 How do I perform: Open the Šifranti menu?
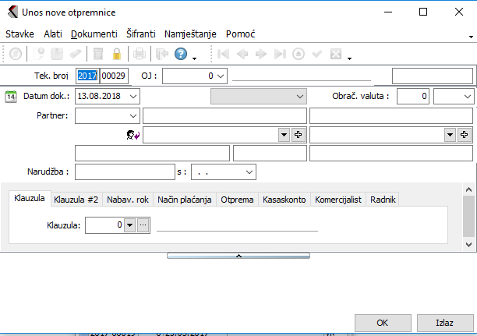point(140,34)
